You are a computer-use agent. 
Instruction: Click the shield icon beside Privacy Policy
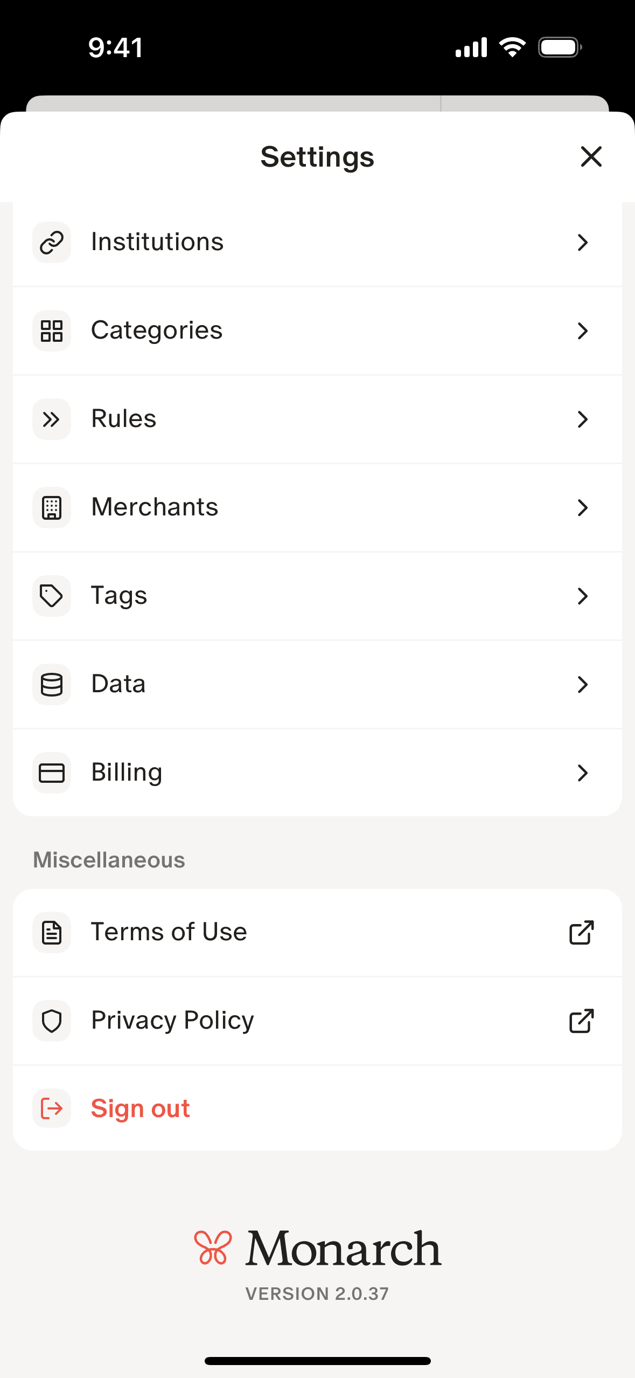pyautogui.click(x=52, y=1021)
